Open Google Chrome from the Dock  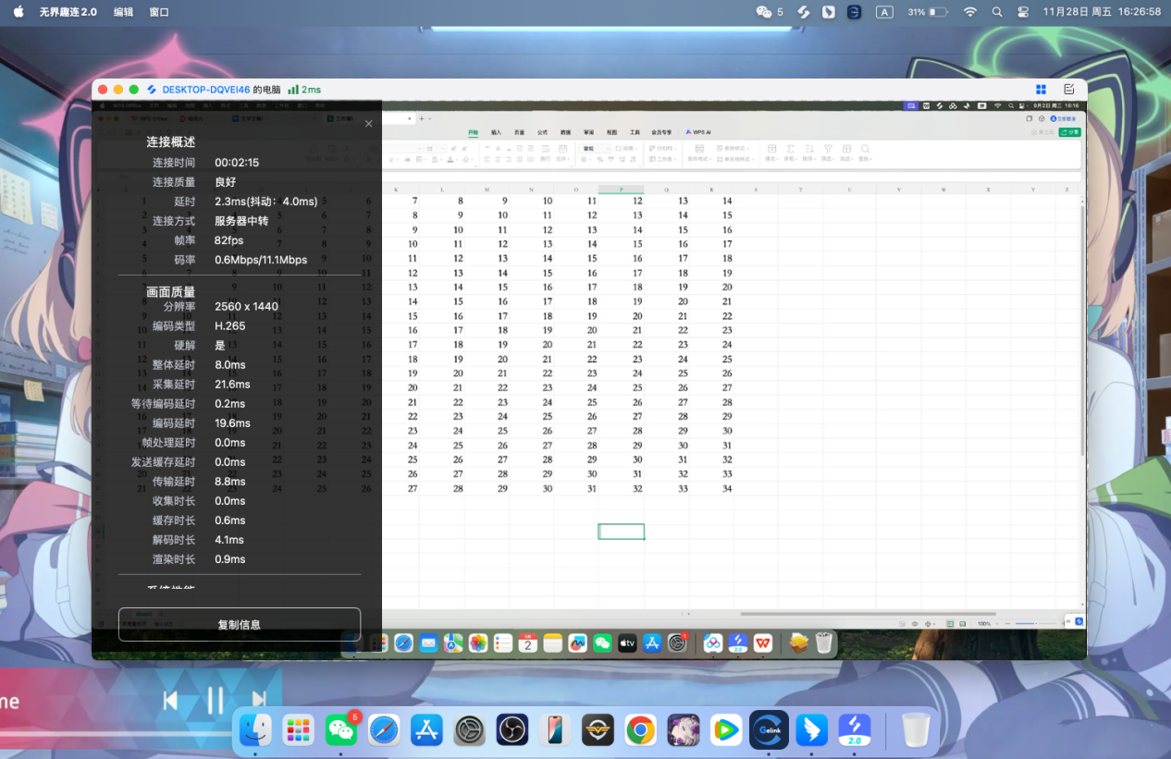(x=640, y=730)
